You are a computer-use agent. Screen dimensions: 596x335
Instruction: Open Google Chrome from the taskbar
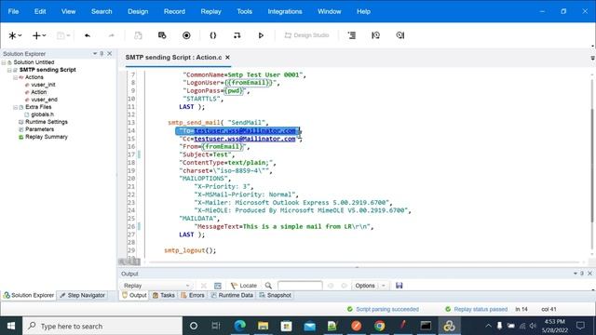[379, 326]
